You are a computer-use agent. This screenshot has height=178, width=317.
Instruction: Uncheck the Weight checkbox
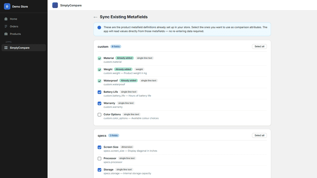pyautogui.click(x=100, y=70)
